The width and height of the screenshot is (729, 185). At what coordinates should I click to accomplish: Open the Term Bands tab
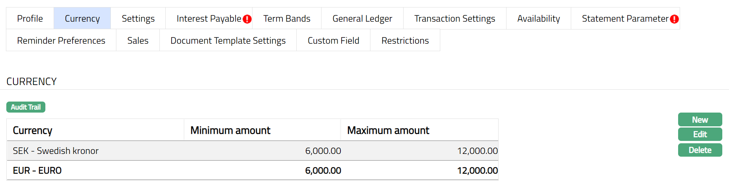[x=287, y=18]
